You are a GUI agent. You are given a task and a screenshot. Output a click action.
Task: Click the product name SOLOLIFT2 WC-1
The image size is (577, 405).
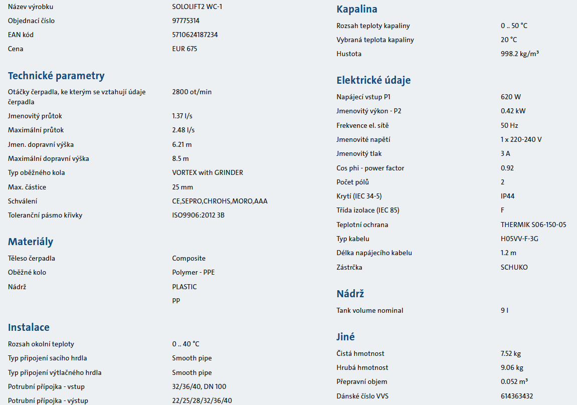point(197,7)
